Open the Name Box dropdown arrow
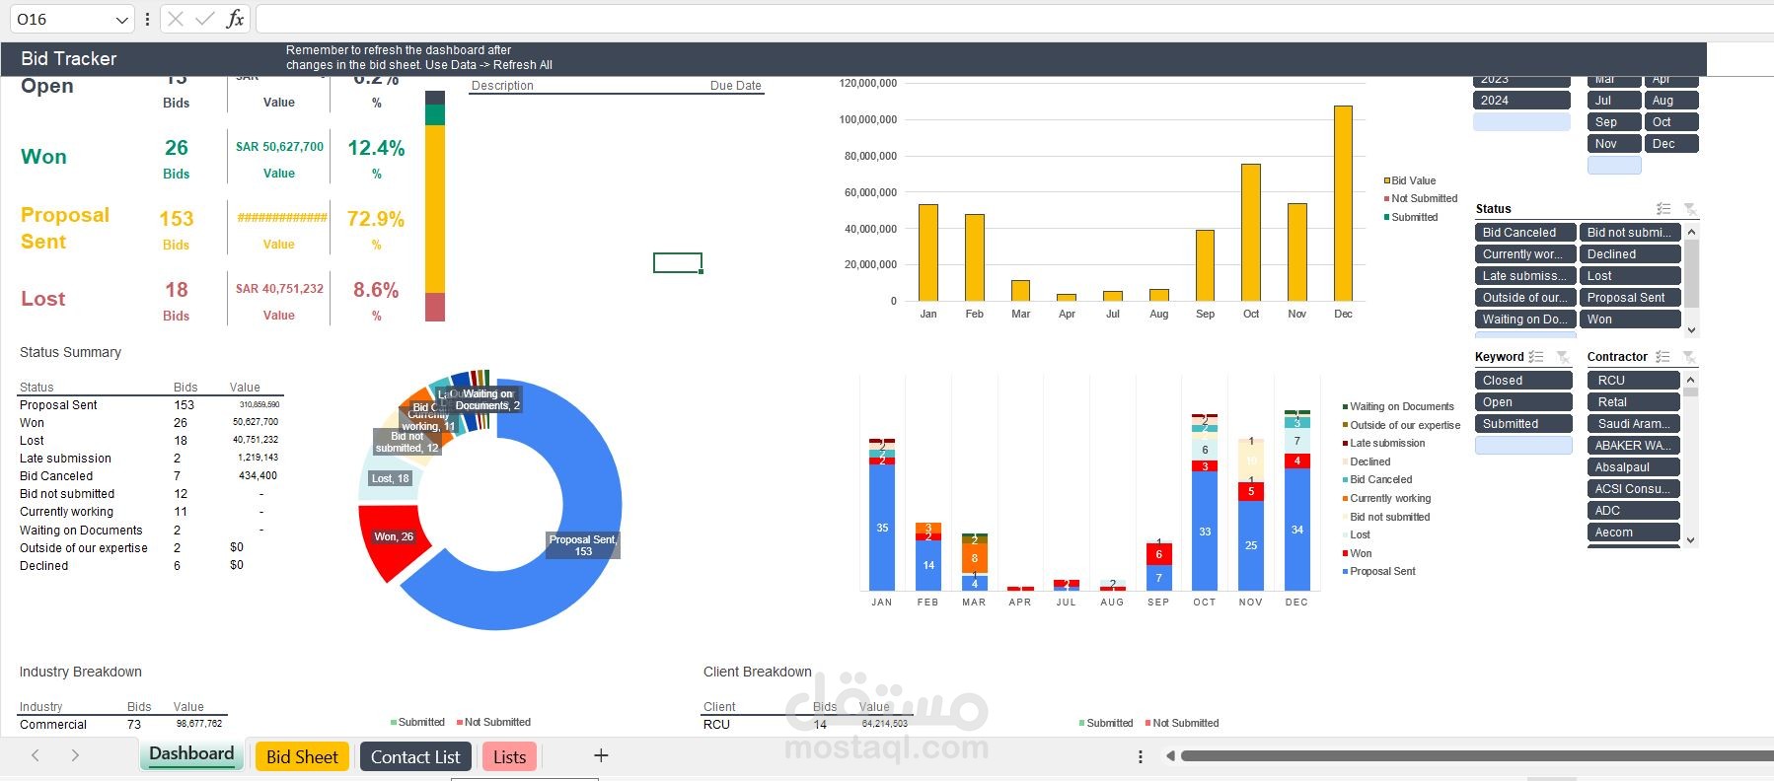 pyautogui.click(x=121, y=20)
